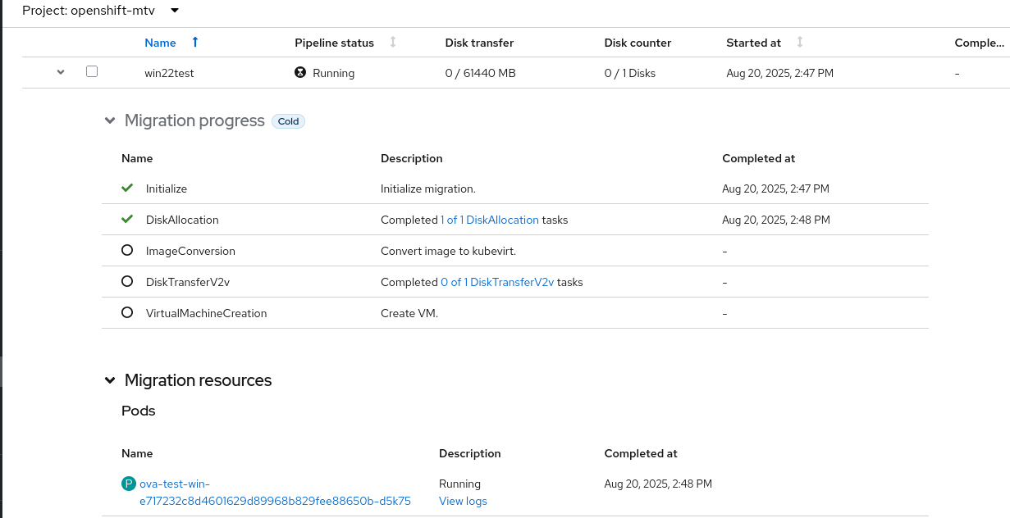This screenshot has height=518, width=1010.
Task: Click the Running status icon for win22test
Action: click(x=300, y=72)
